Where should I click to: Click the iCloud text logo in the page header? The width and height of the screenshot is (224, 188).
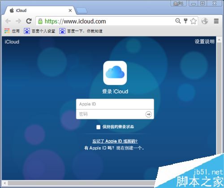click(x=12, y=42)
